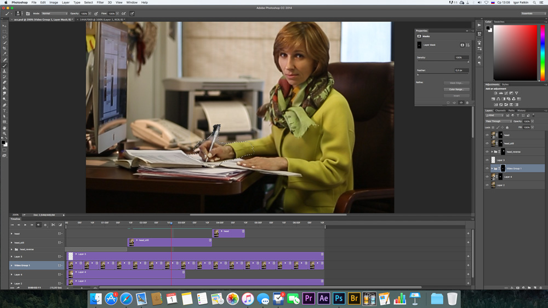548x308 pixels.
Task: Choose the Hand tool
Action: tap(4, 128)
